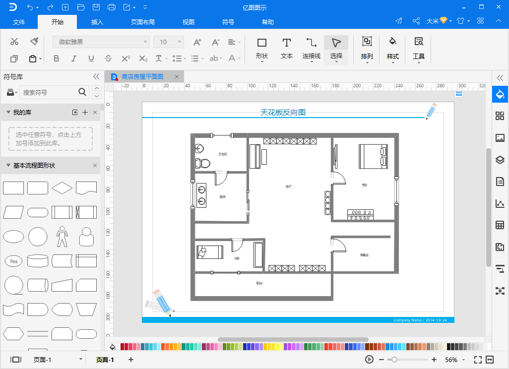509x369 pixels.
Task: Click zoom in plus button
Action: click(x=434, y=360)
